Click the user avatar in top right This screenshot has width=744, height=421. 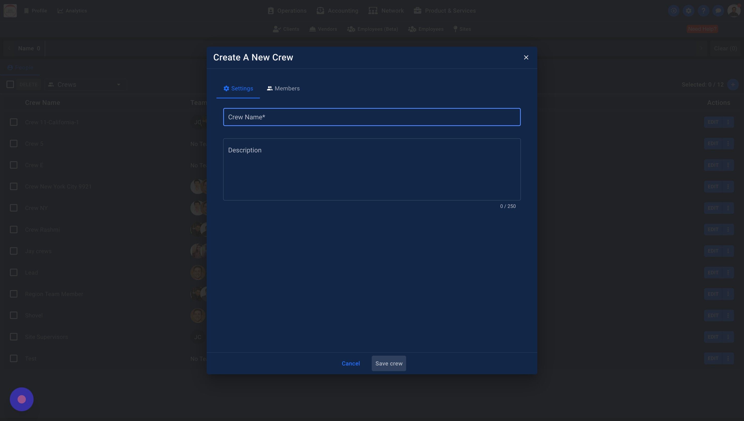(x=734, y=11)
